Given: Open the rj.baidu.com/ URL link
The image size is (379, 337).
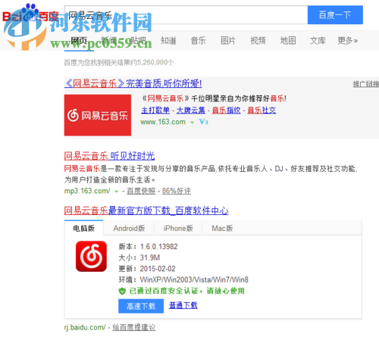Looking at the screenshot, I should pyautogui.click(x=85, y=327).
